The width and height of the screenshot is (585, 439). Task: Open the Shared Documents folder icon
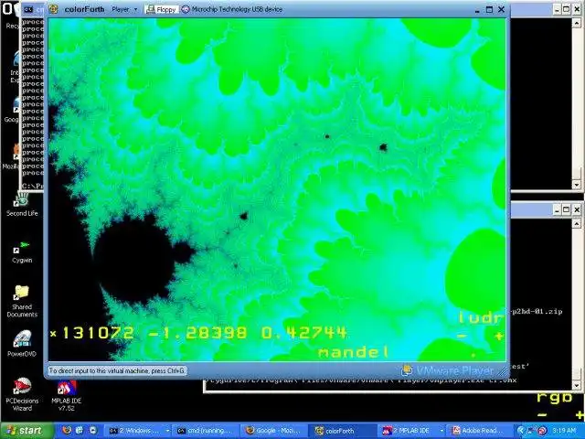(22, 301)
